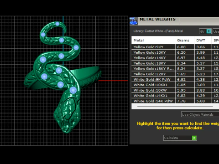Select the White Gold:14KX1 row
219x164 pixels.
[175, 96]
